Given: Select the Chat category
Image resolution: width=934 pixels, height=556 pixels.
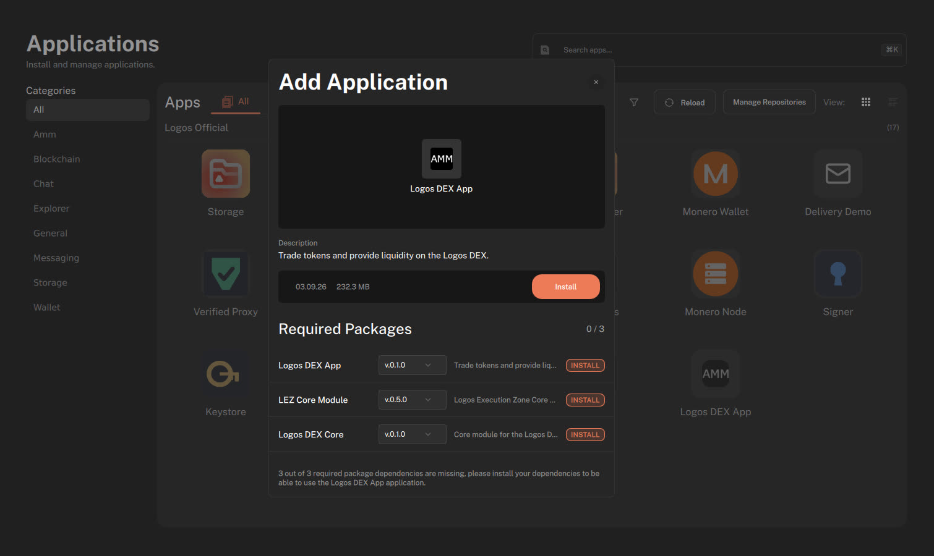Looking at the screenshot, I should [88, 184].
